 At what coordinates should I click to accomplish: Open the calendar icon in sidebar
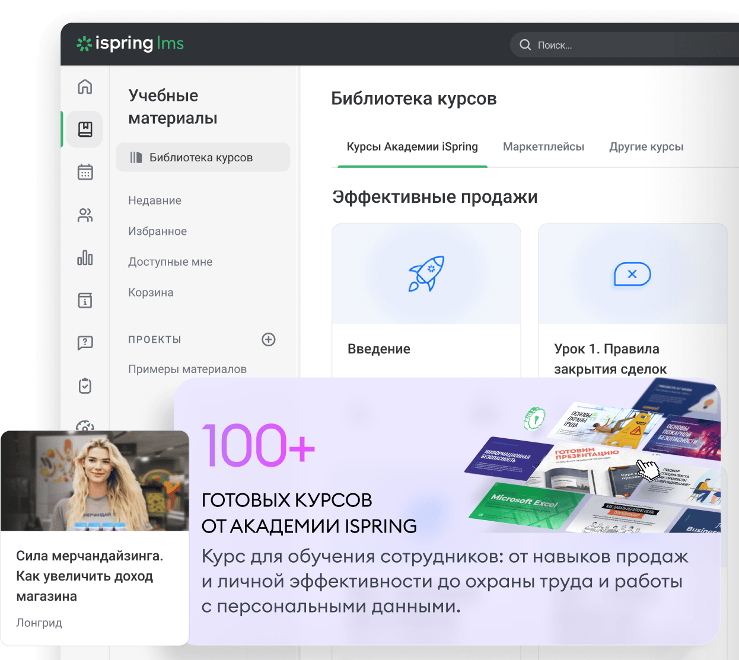click(85, 172)
